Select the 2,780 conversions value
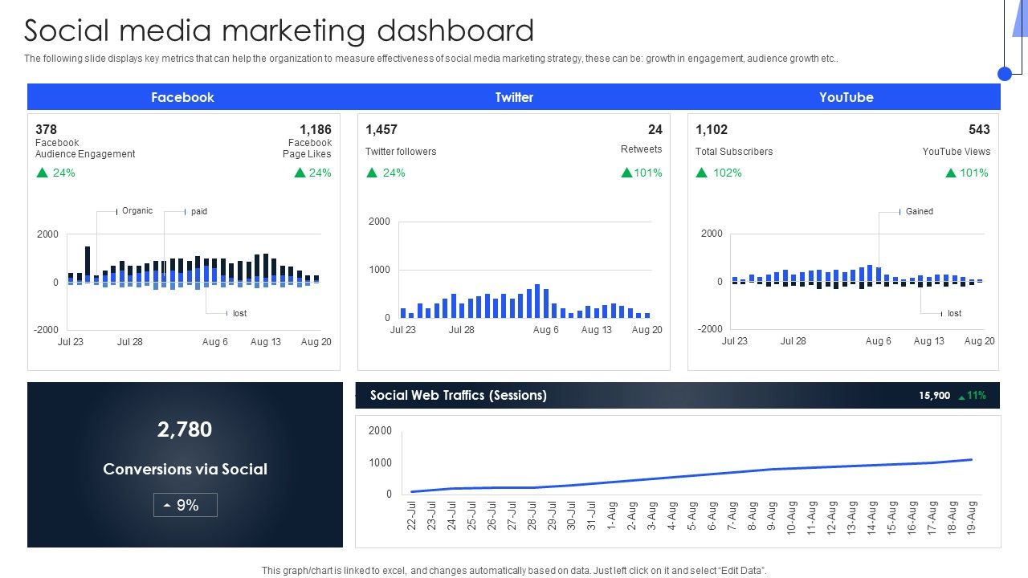1028x578 pixels. (185, 429)
